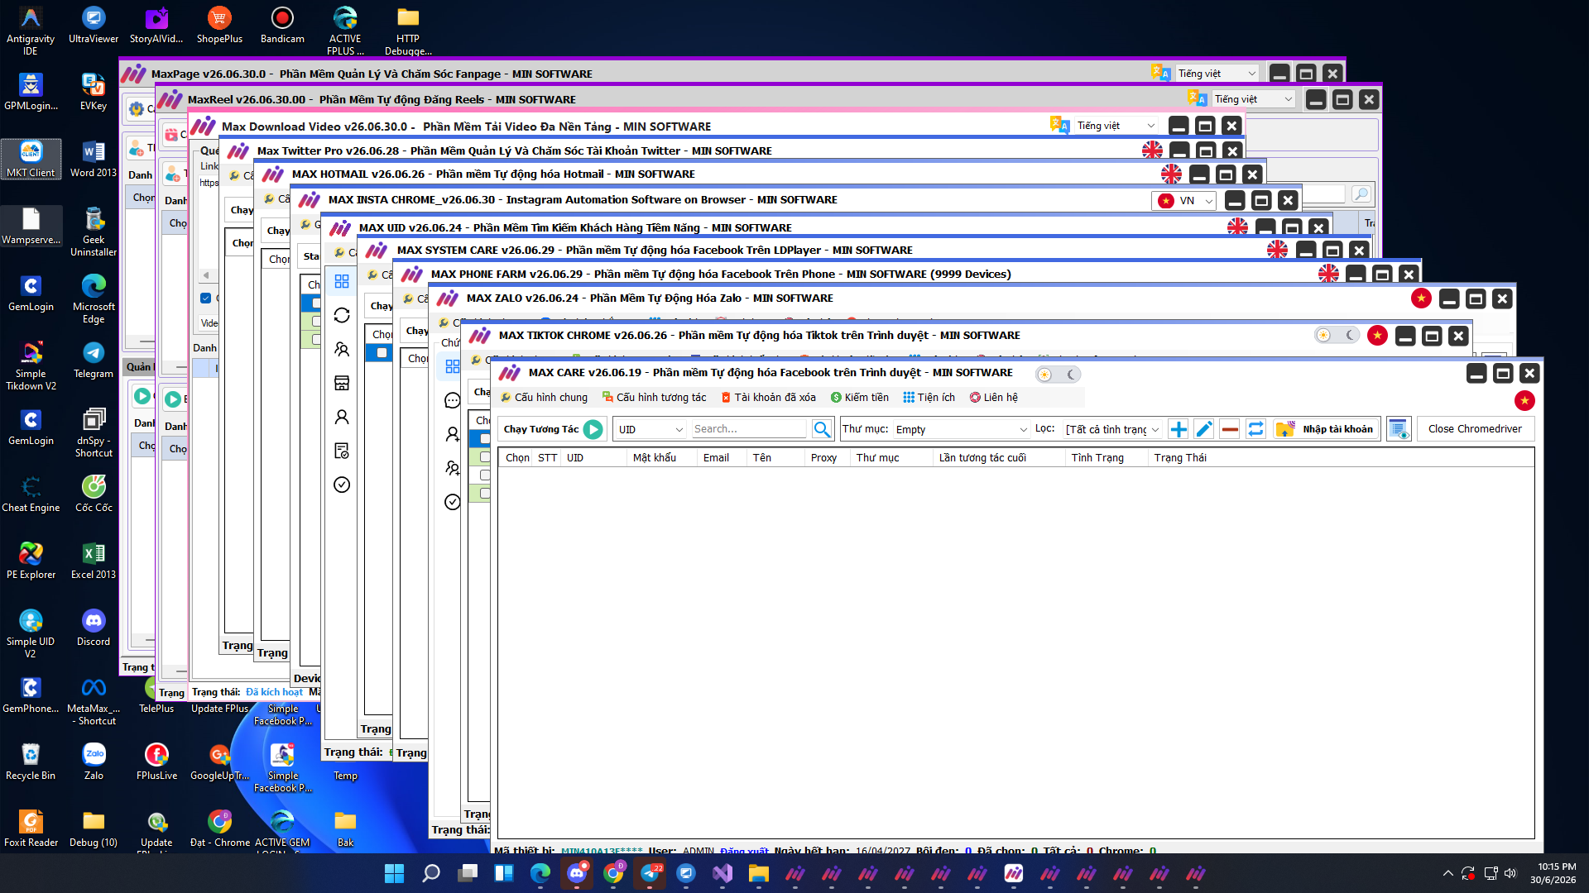Click the UK flag in MAX HOTMAIL title bar
This screenshot has height=893, width=1589.
tap(1171, 174)
